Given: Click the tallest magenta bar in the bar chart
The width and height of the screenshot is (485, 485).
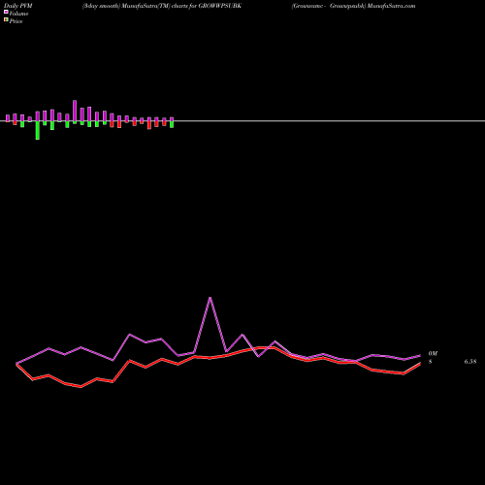Looking at the screenshot, I should (75, 111).
